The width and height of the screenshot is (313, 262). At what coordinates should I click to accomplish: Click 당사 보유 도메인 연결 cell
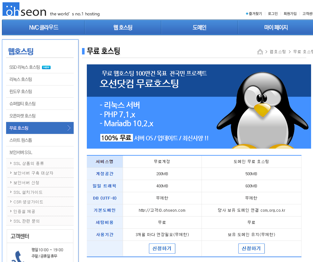point(251,210)
